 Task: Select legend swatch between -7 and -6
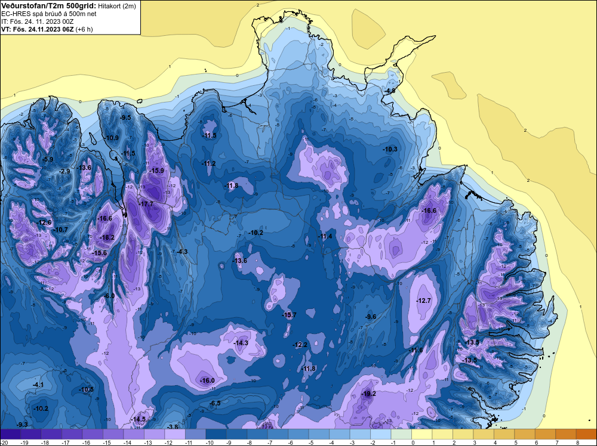click(278, 434)
